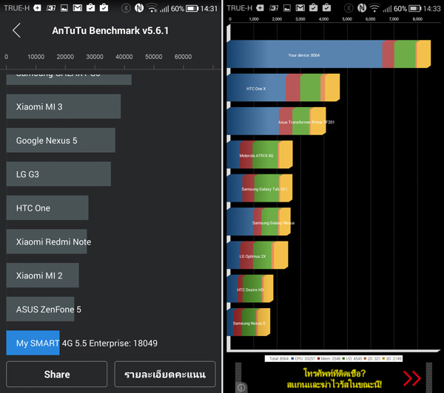Tap the Xiaomi Redmi Note bar
This screenshot has width=444, height=393.
coord(47,242)
